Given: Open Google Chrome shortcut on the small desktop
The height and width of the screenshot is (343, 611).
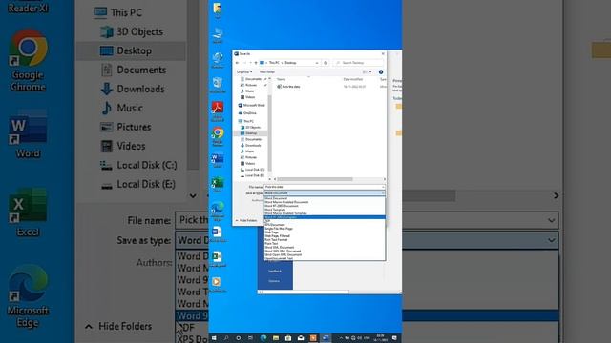Looking at the screenshot, I should (x=218, y=136).
